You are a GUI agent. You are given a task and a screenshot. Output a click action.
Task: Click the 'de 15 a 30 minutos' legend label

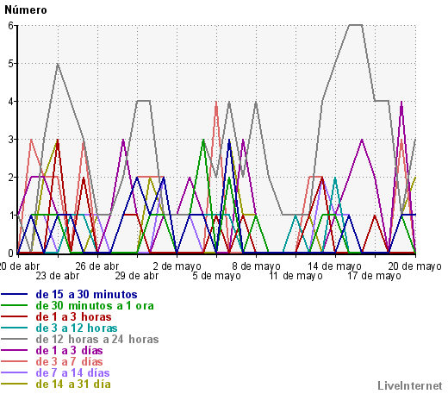tap(86, 295)
